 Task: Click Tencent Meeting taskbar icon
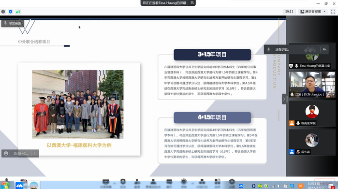click(x=19, y=185)
